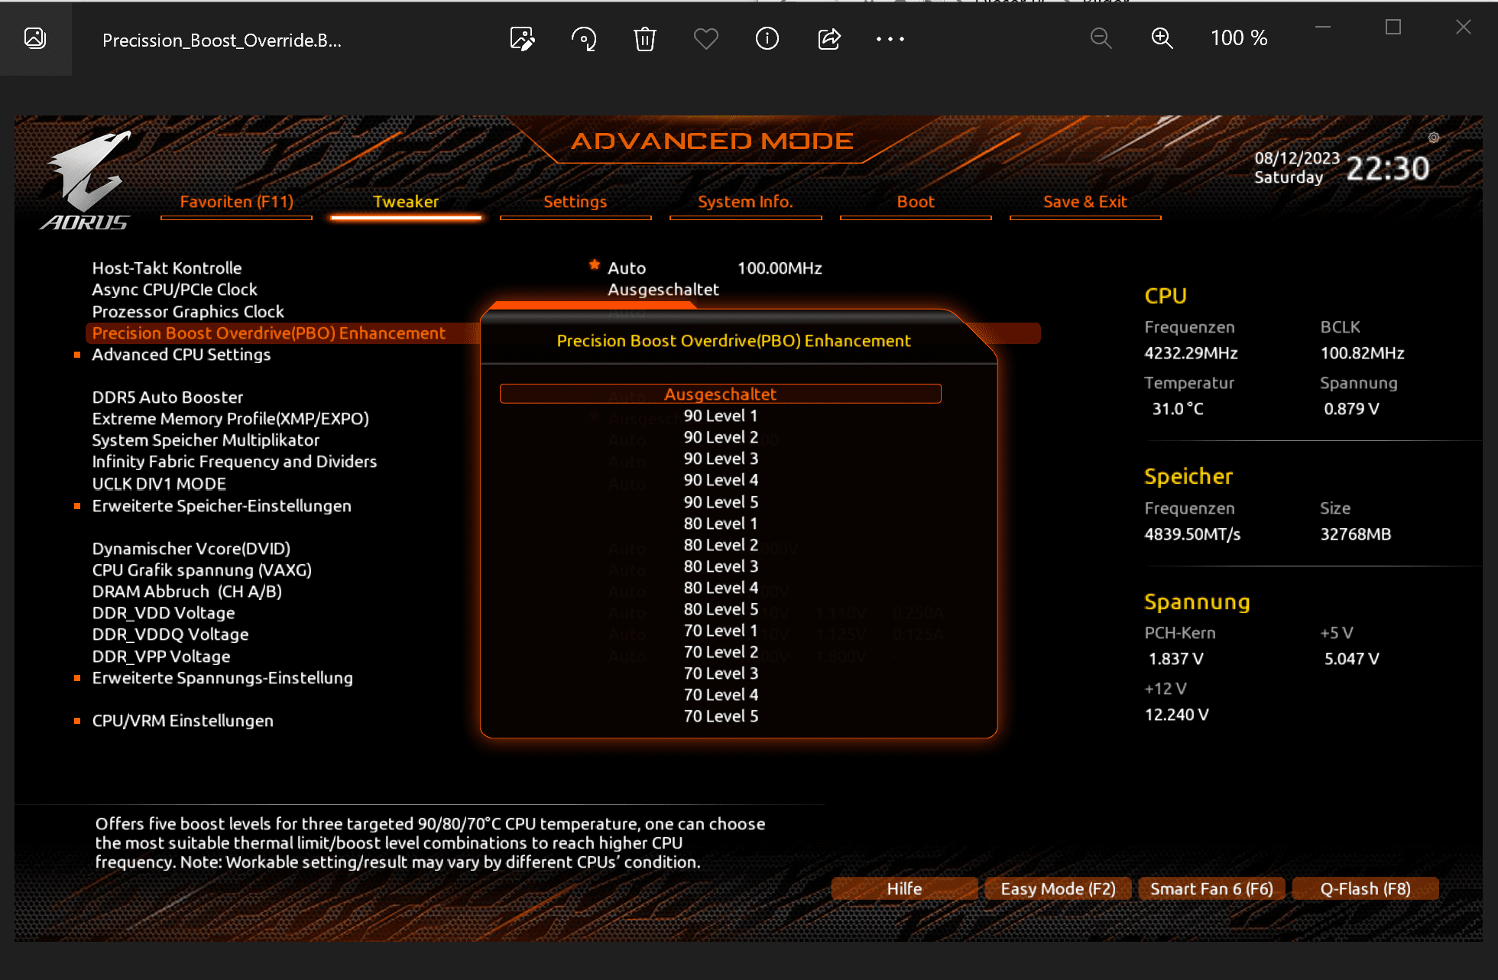The height and width of the screenshot is (980, 1498).
Task: Select System Speicher Multiplikator setting
Action: 206,440
